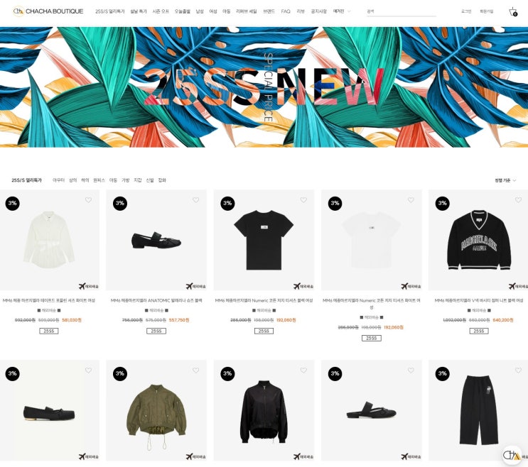528x467 pixels.
Task: Click the Chacha Boutique logo
Action: 48,11
